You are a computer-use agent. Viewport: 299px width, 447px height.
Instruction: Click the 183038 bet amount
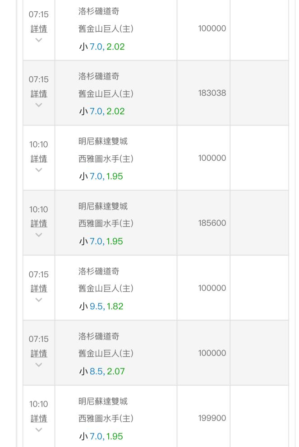(212, 93)
